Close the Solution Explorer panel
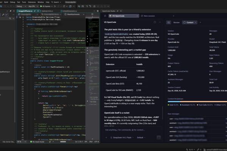This screenshot has height=151, width=227. 14,11
